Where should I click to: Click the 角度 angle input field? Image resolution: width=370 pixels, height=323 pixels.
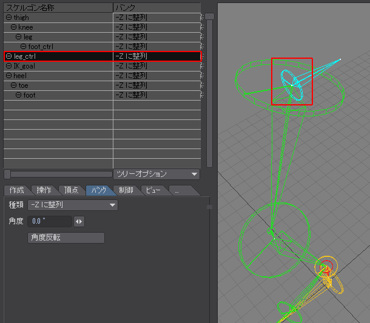(x=50, y=221)
